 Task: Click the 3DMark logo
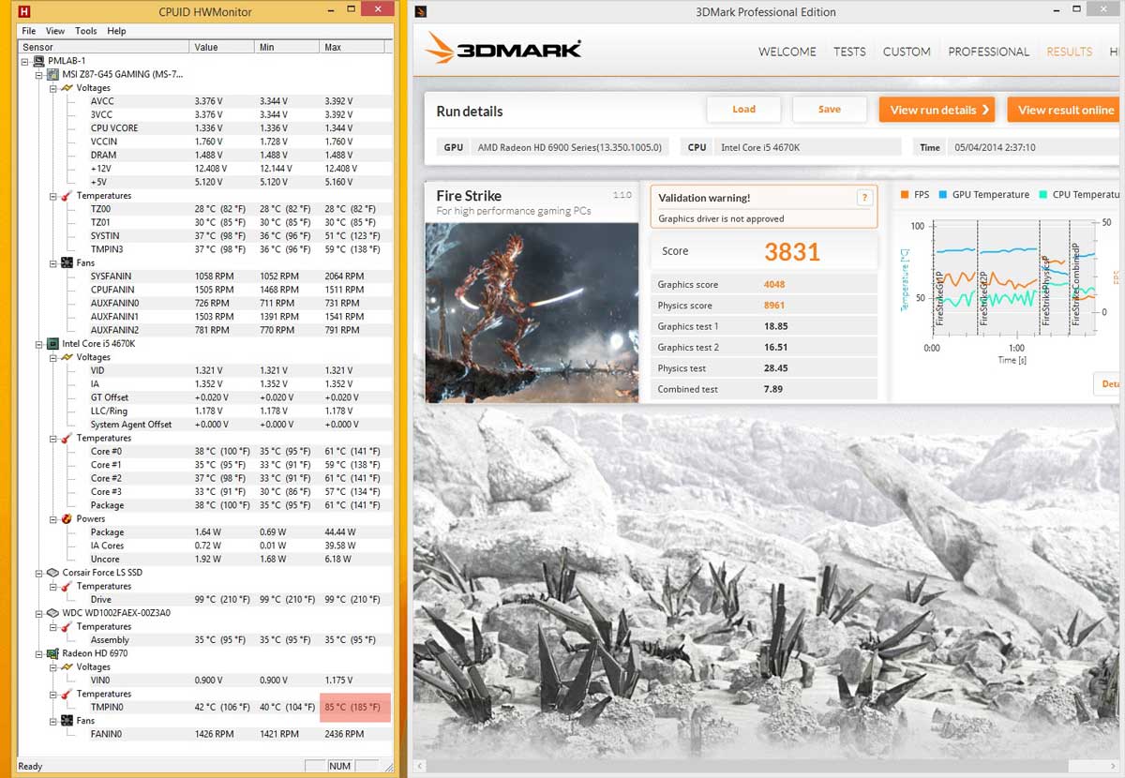coord(502,49)
